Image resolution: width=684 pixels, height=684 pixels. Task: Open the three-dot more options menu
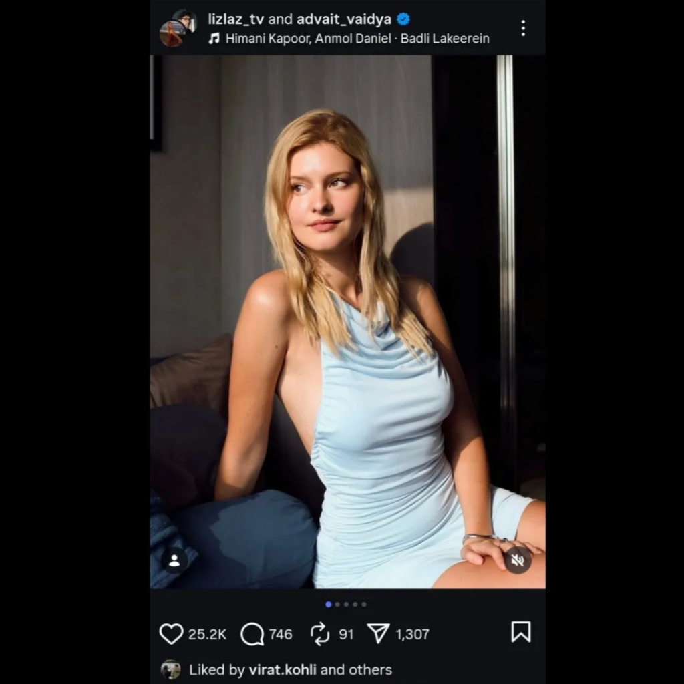pos(523,28)
